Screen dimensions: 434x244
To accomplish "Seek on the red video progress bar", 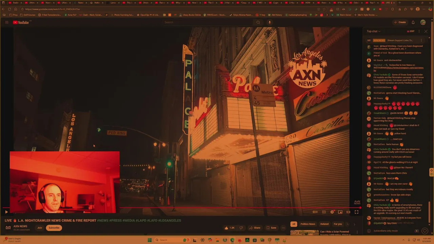I will pyautogui.click(x=181, y=208).
